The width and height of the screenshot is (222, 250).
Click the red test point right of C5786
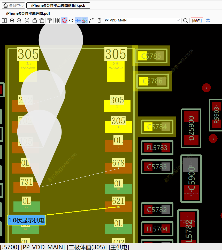[x=206, y=88]
